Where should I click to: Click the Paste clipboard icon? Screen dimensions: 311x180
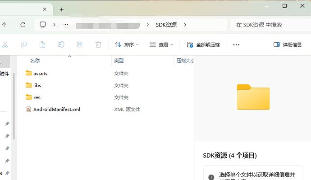[42, 44]
